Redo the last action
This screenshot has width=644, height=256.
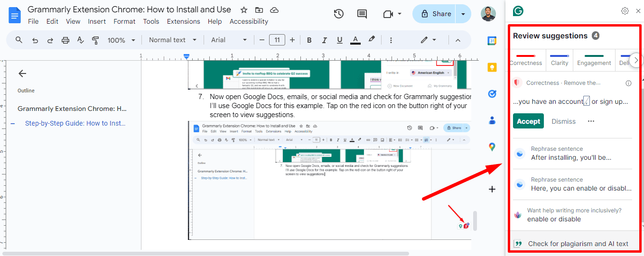point(50,40)
